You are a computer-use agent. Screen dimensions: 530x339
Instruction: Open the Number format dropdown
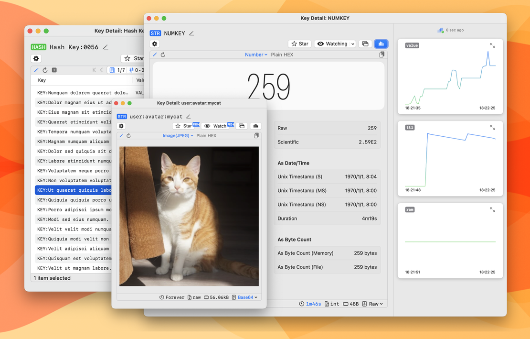[256, 54]
